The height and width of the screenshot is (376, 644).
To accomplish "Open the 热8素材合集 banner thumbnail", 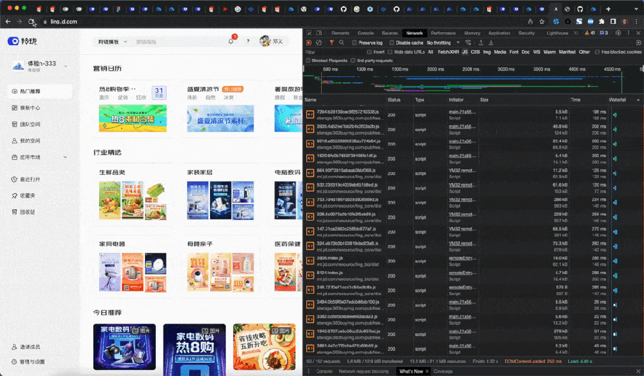I will pos(133,118).
